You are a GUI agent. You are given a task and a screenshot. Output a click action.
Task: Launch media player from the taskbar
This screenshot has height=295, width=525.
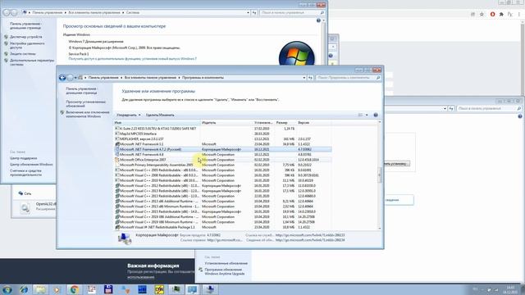tap(57, 289)
